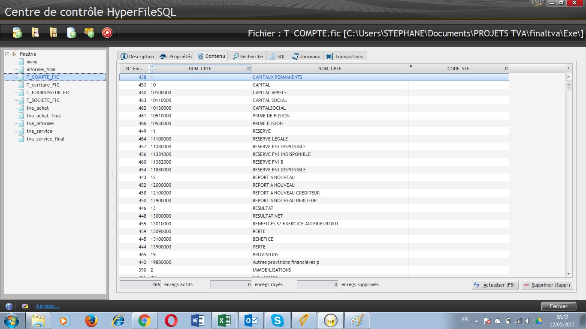Image resolution: width=586 pixels, height=329 pixels.
Task: Open Opera from the taskbar
Action: pos(171,320)
